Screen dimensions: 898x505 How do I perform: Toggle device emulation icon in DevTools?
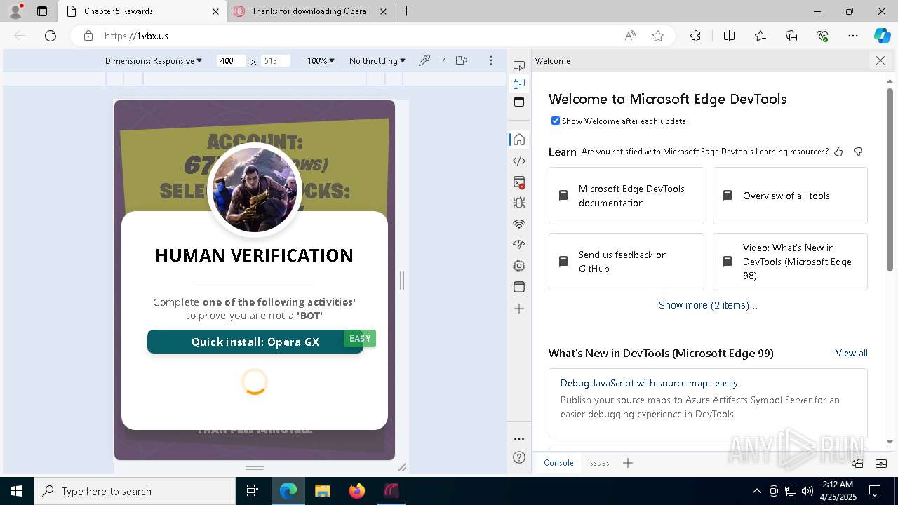coord(519,83)
